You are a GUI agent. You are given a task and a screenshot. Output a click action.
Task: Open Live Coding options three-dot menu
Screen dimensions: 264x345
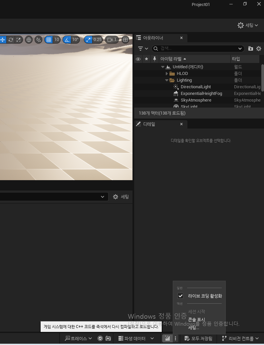[175, 338]
